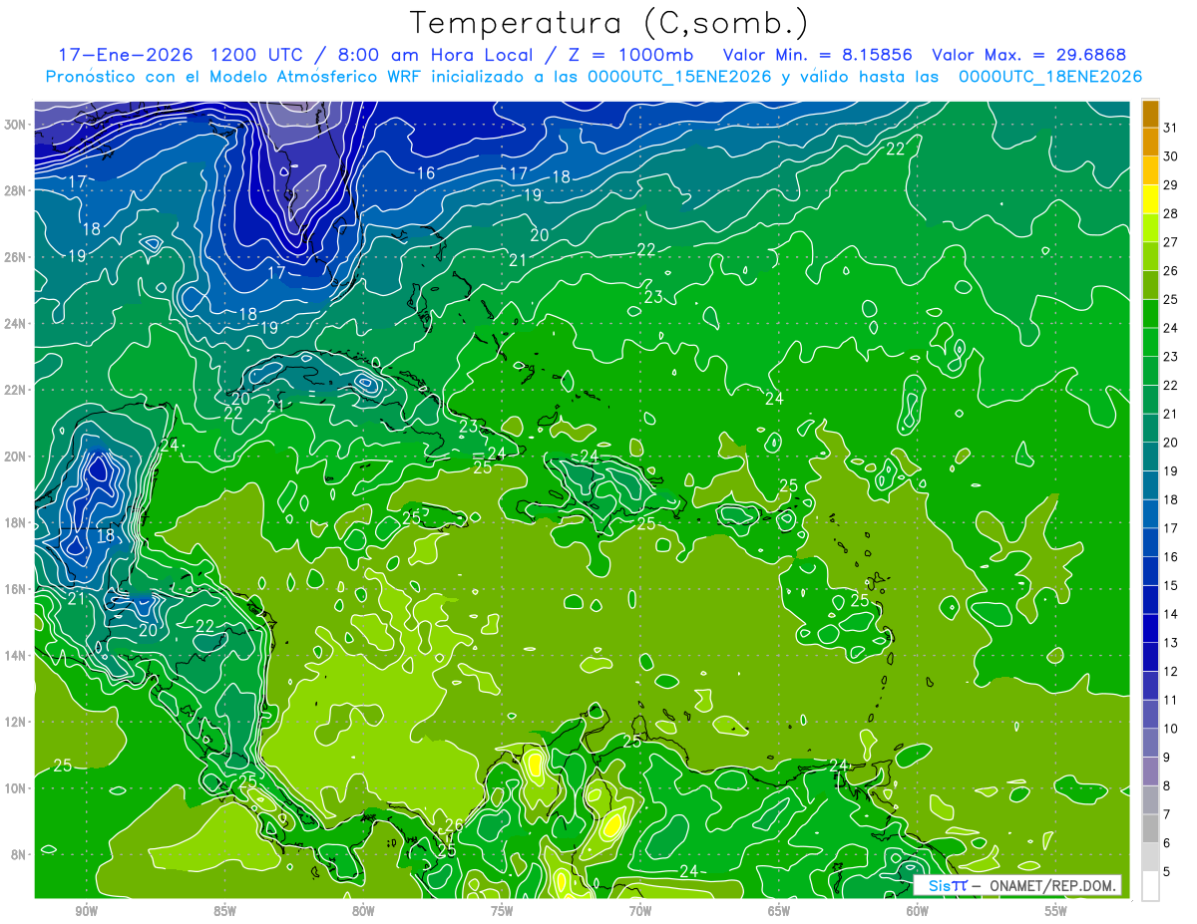1197x924 pixels.
Task: Click the color scale label '27'
Action: 1171,241
